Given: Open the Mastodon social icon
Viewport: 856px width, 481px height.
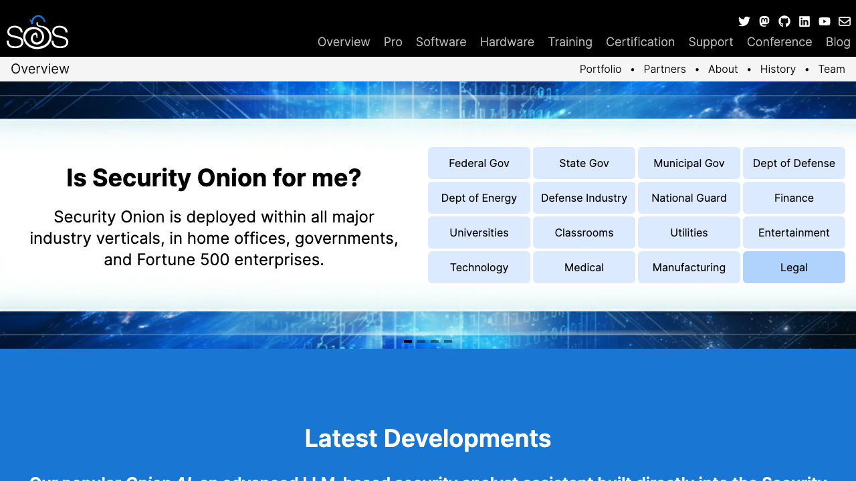Looking at the screenshot, I should point(764,21).
